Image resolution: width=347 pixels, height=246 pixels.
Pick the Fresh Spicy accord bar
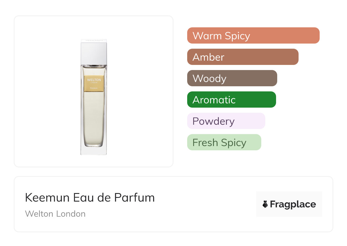(224, 142)
